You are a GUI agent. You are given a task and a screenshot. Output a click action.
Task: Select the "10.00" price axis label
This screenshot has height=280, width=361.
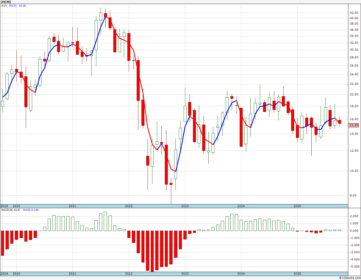(354, 171)
